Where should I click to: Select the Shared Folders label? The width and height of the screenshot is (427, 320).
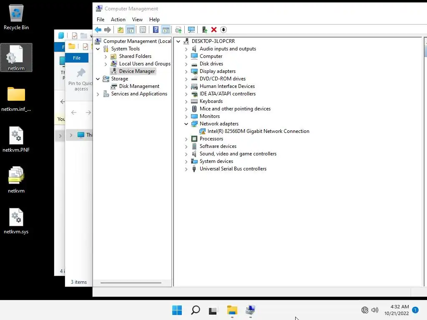[135, 56]
